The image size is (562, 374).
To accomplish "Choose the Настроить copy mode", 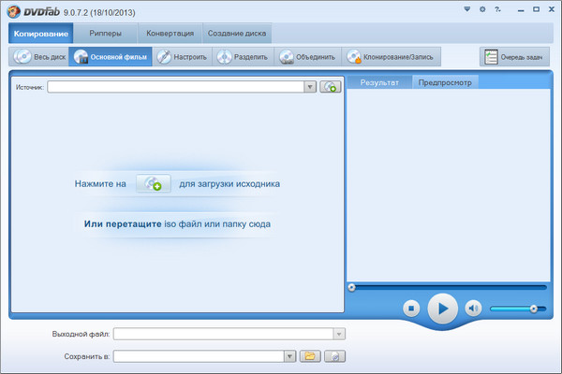I will click(x=181, y=57).
